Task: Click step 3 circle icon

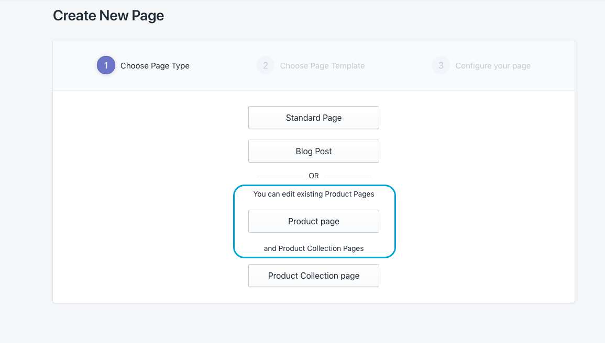Action: pyautogui.click(x=441, y=65)
